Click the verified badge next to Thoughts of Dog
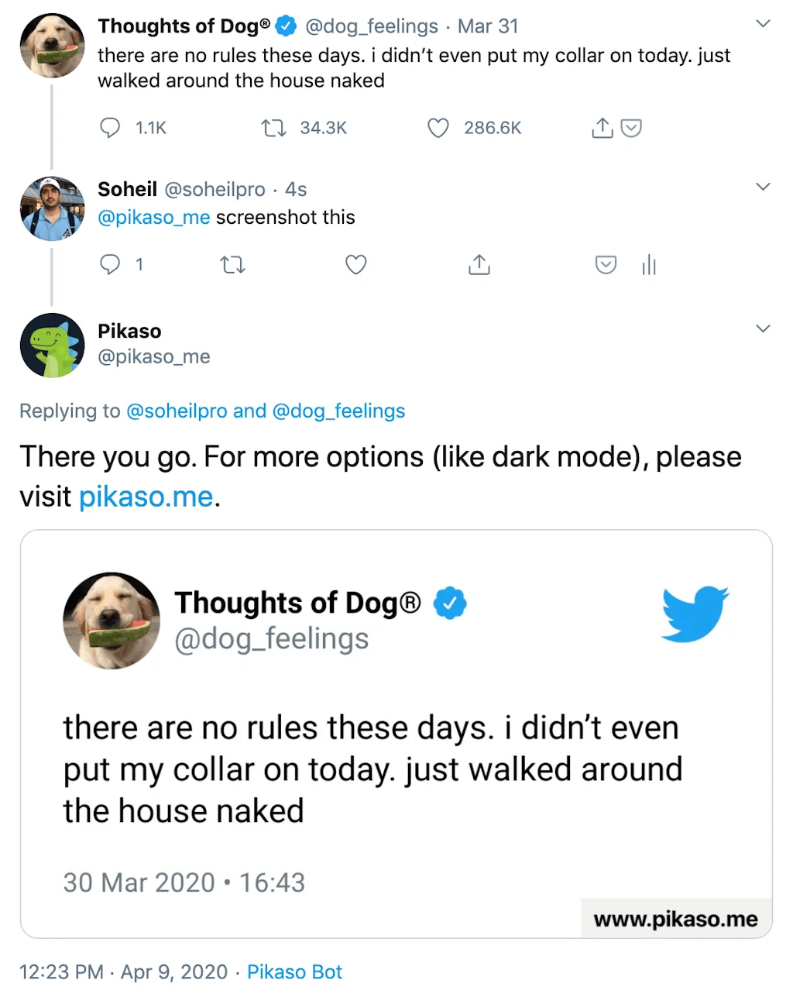Image resolution: width=793 pixels, height=1004 pixels. 286,25
